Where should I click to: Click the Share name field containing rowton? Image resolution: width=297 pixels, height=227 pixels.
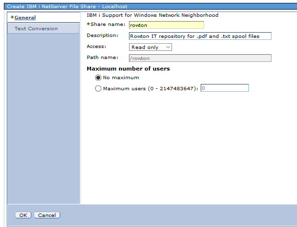click(167, 25)
